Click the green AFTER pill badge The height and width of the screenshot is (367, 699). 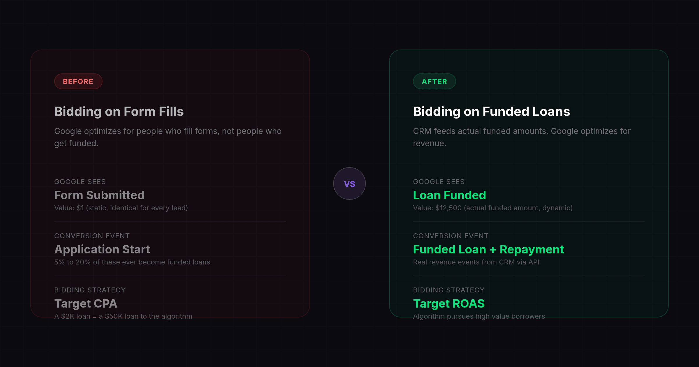434,81
